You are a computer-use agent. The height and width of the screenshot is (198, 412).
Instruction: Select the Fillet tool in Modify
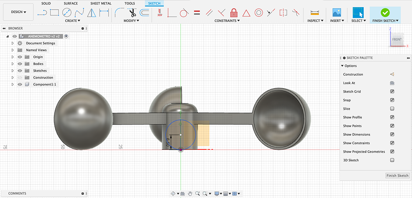click(x=119, y=12)
